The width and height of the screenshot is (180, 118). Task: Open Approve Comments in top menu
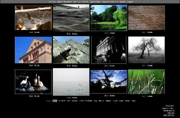click(x=110, y=2)
